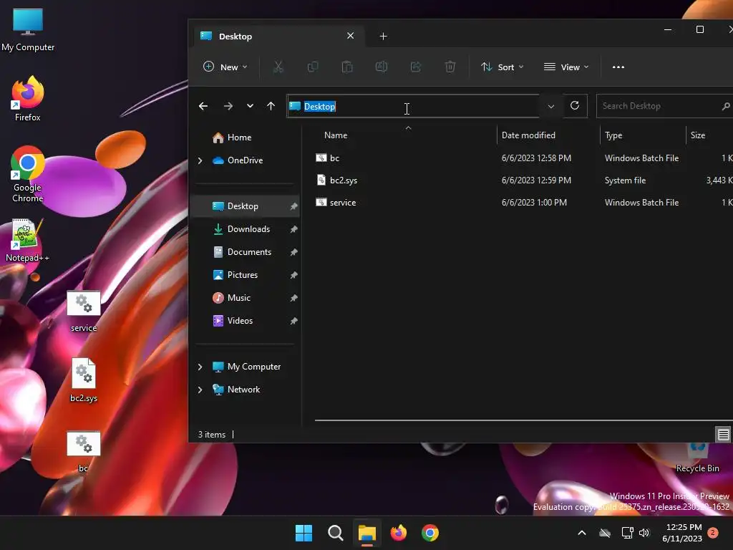Go up one folder level arrow
The height and width of the screenshot is (550, 733).
pos(271,106)
